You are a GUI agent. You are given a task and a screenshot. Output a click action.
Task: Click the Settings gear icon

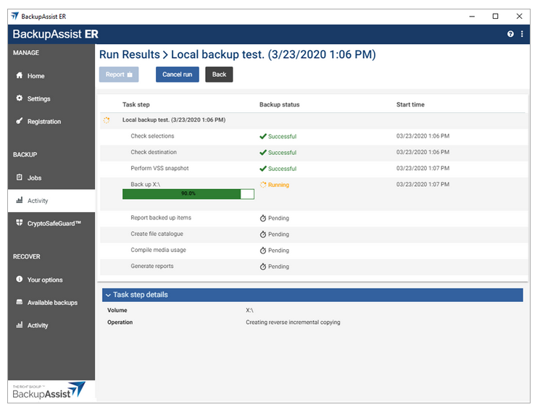pyautogui.click(x=20, y=98)
